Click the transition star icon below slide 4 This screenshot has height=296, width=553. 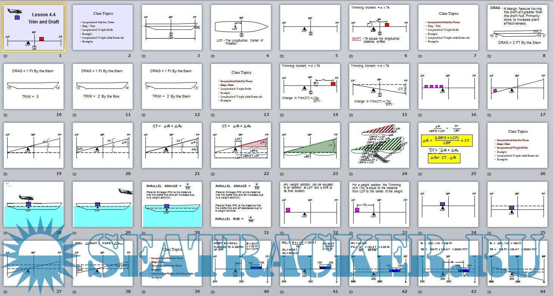213,56
